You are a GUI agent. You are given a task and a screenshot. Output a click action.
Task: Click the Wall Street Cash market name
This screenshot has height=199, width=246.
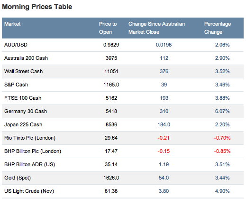coord(23,71)
